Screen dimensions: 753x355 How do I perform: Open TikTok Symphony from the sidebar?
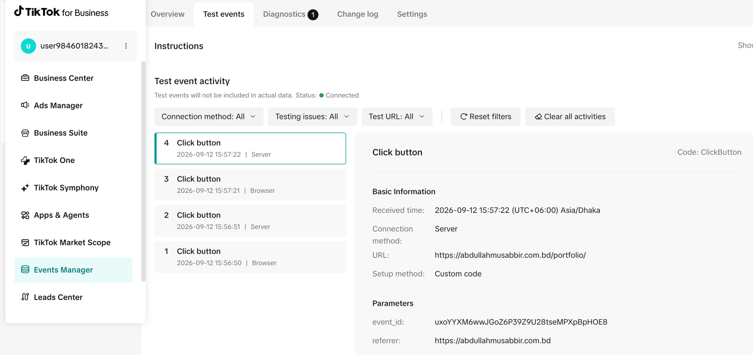(73, 188)
